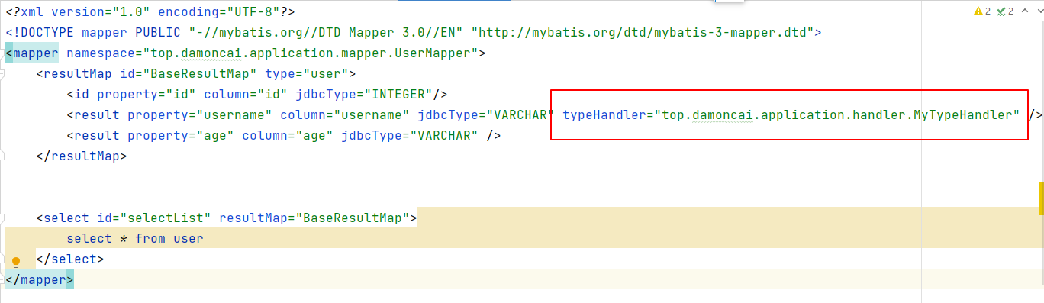Click the closing /select tag
This screenshot has width=1044, height=303.
click(x=70, y=259)
